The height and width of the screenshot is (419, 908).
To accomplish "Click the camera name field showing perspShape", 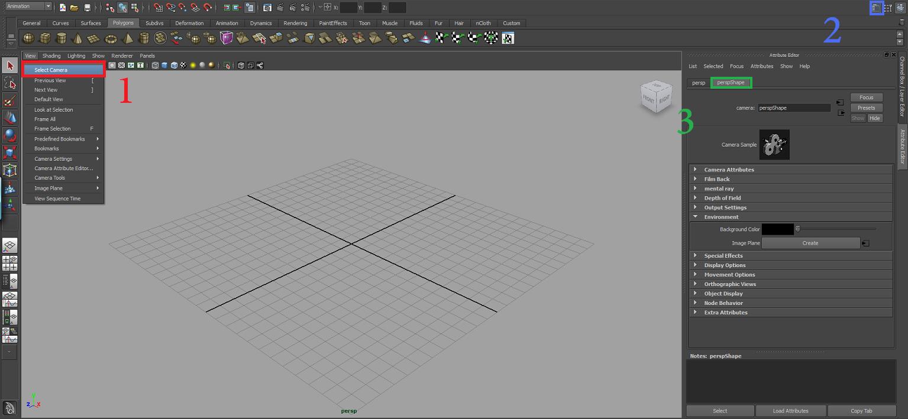I will coord(794,108).
